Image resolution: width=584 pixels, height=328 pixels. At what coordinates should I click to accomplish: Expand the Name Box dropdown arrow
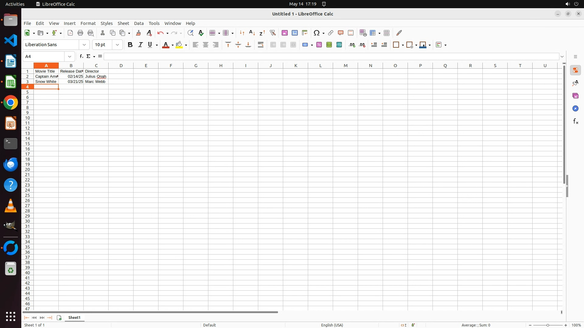pos(70,56)
